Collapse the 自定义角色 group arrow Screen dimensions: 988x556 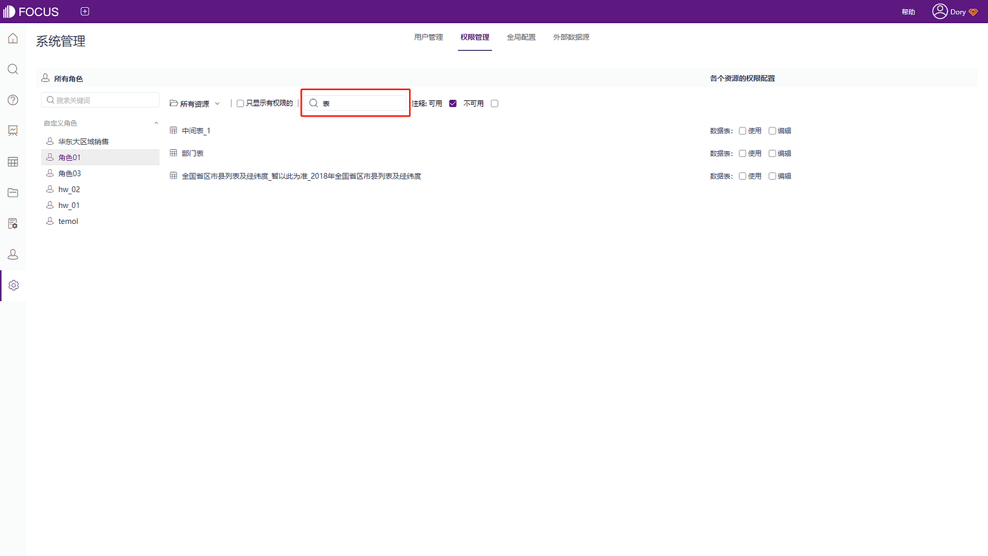pyautogui.click(x=156, y=123)
